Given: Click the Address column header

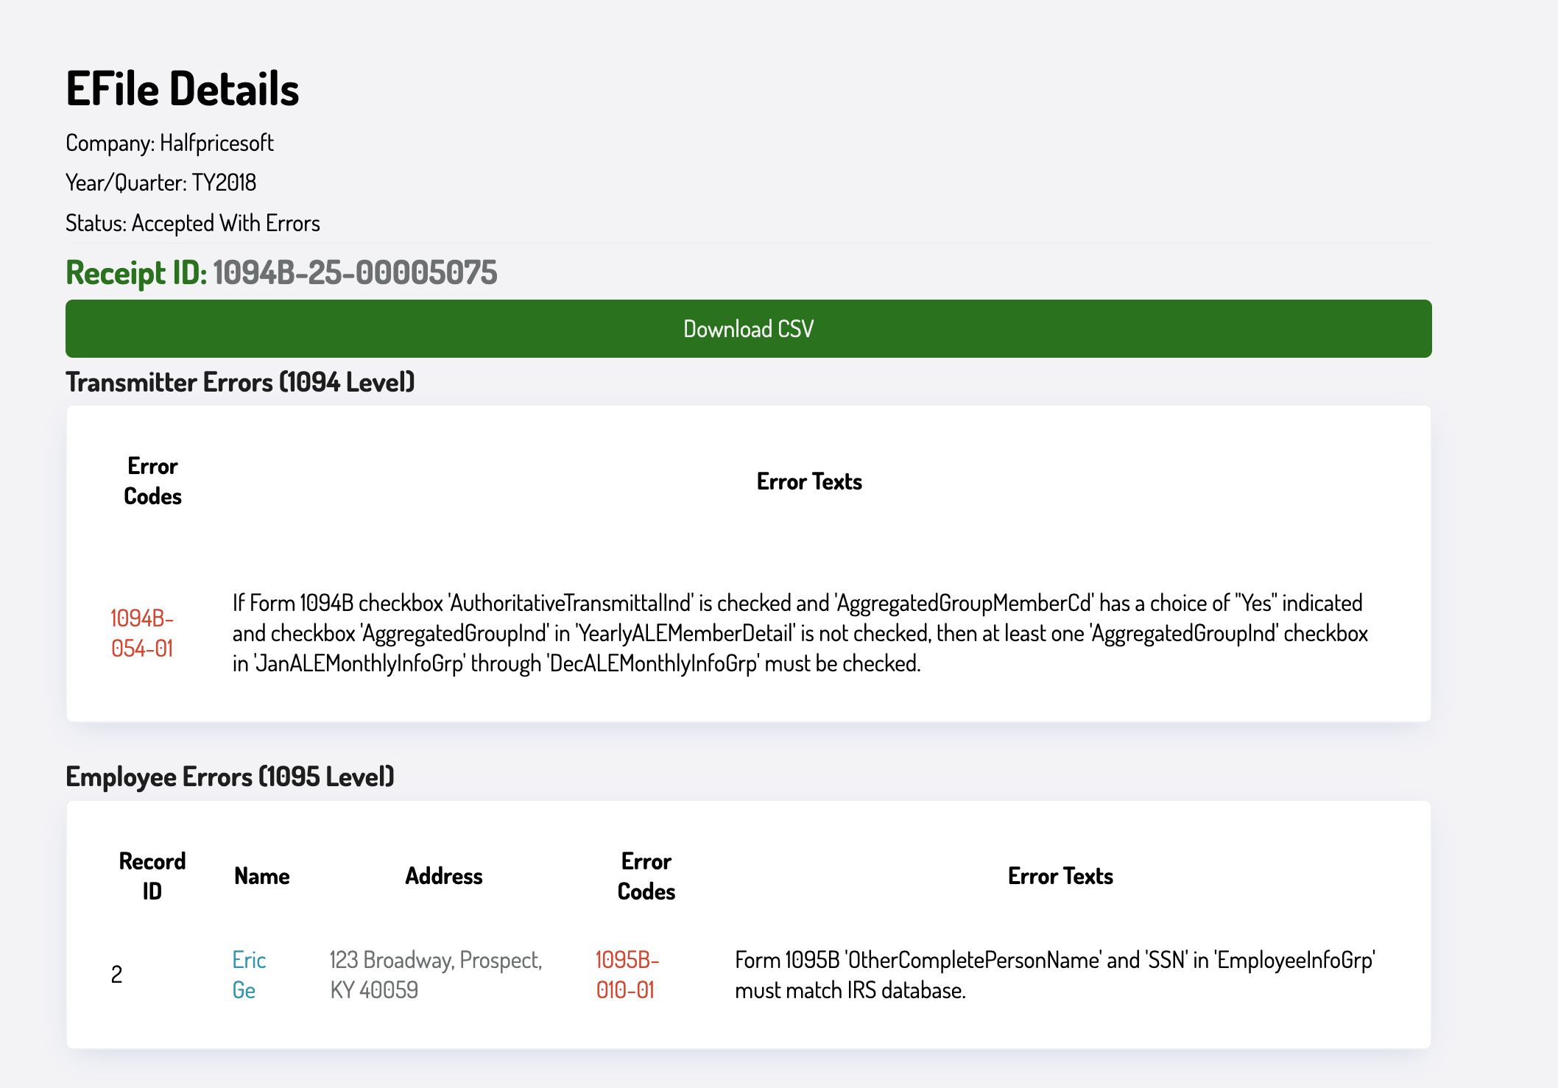Looking at the screenshot, I should pyautogui.click(x=443, y=876).
